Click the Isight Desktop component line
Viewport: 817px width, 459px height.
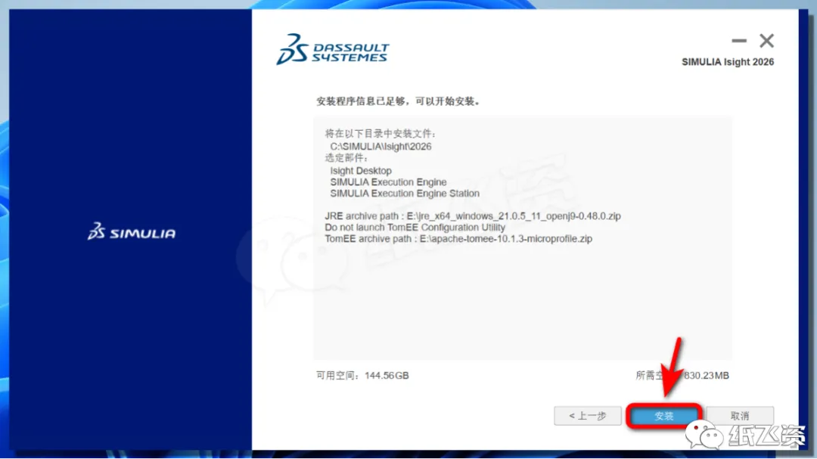tap(361, 170)
